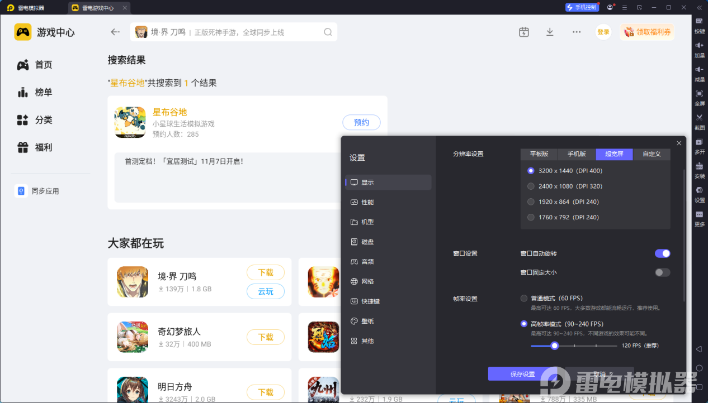Click the fullscreen (全屏) icon
Image resolution: width=708 pixels, height=403 pixels.
coord(699,94)
